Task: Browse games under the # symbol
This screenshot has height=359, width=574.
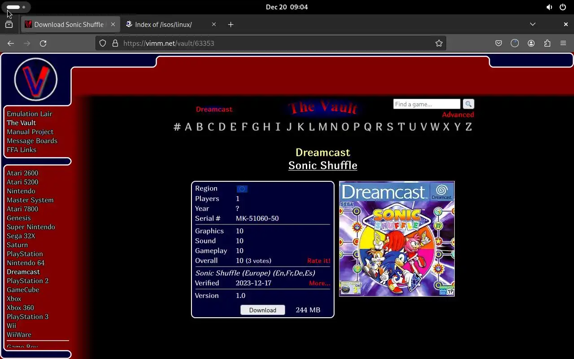Action: point(177,127)
